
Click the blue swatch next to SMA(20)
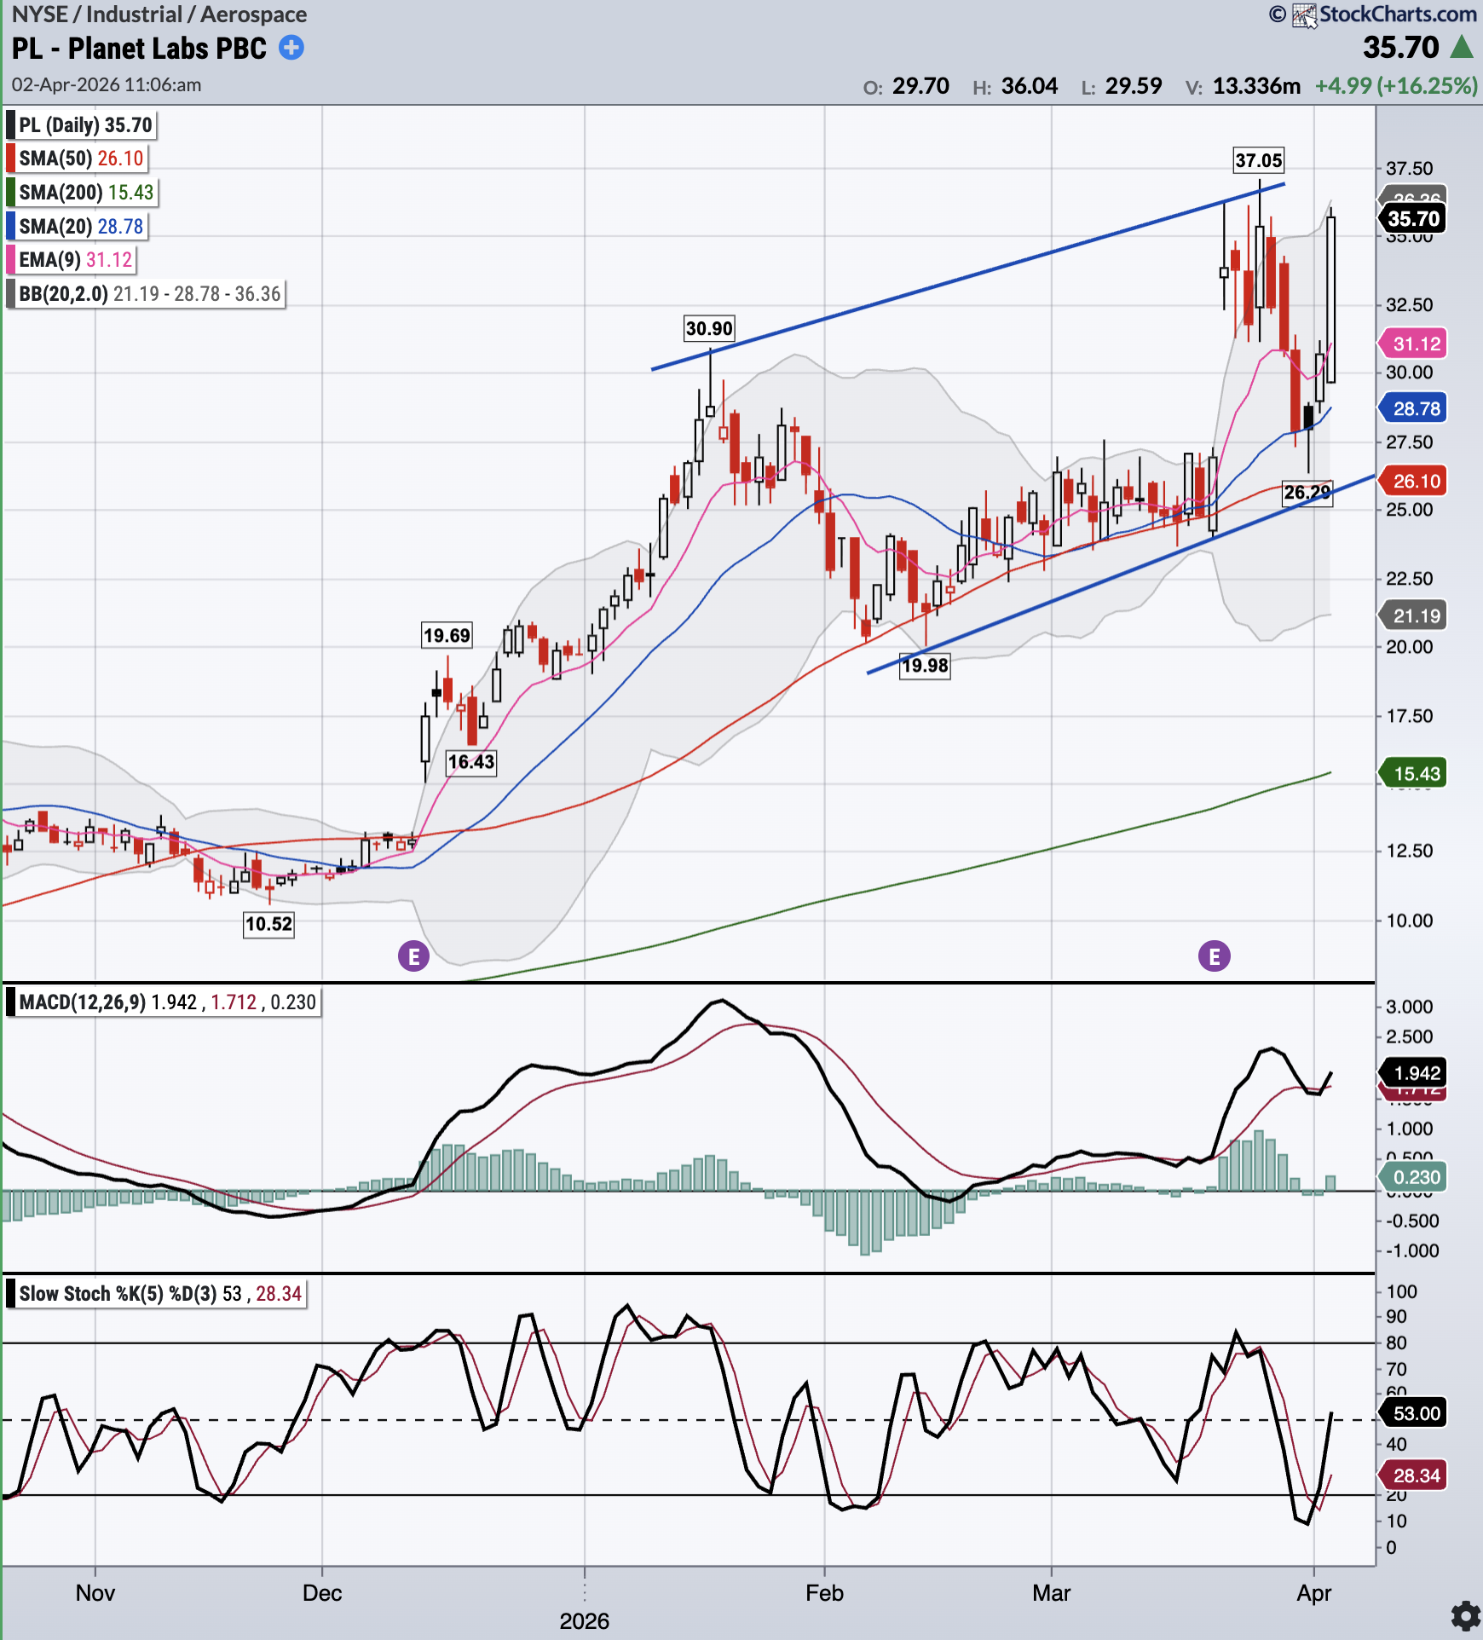pos(11,227)
